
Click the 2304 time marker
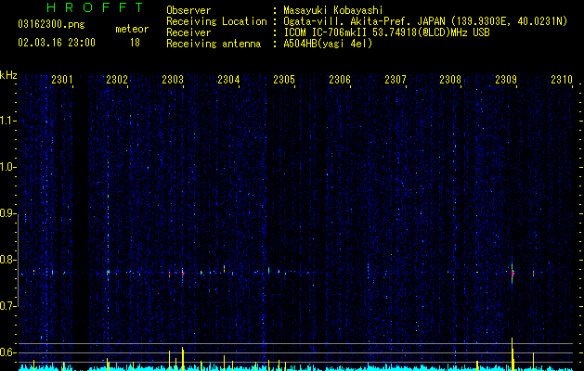click(x=228, y=80)
